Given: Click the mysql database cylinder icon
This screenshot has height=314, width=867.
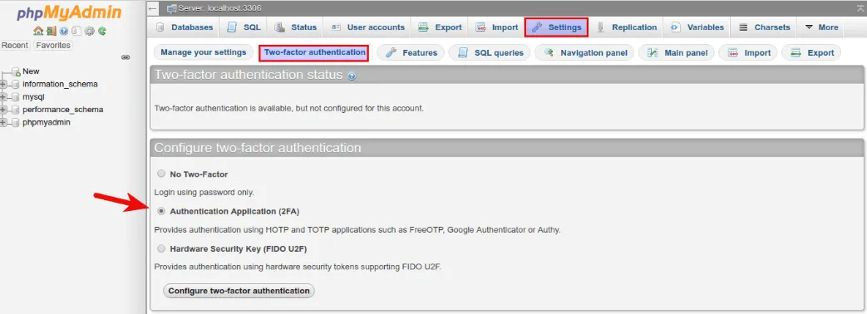Looking at the screenshot, I should (x=16, y=97).
